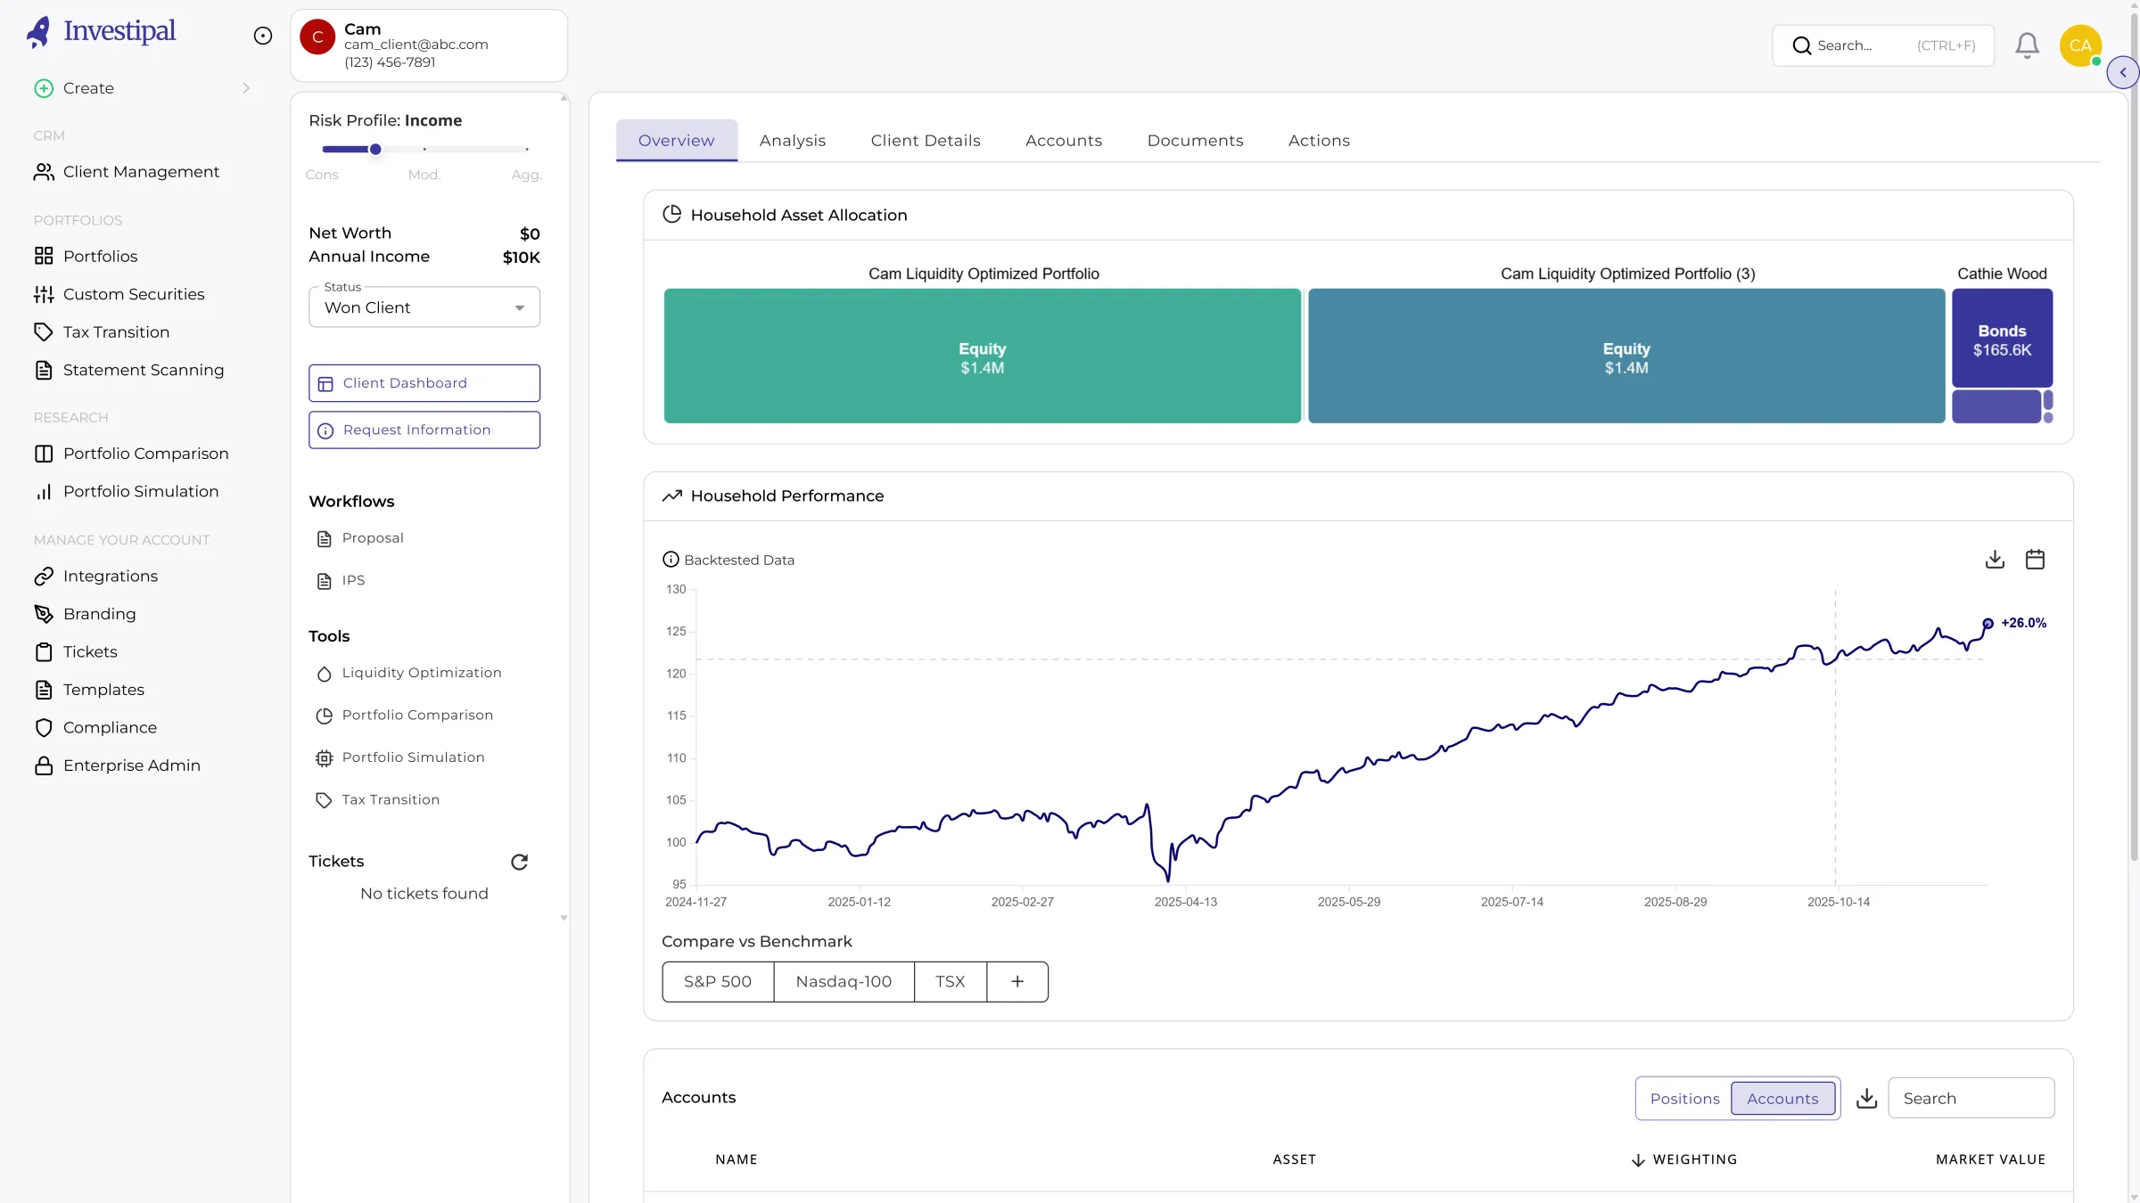This screenshot has height=1203, width=2140.
Task: Switch to Positions view in Accounts panel
Action: [x=1684, y=1098]
